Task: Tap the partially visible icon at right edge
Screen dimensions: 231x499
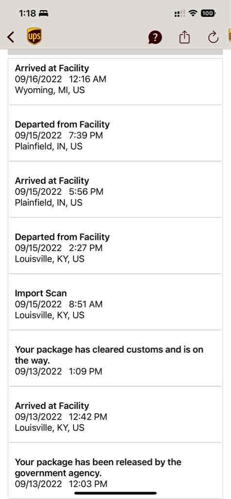Action: (230, 36)
